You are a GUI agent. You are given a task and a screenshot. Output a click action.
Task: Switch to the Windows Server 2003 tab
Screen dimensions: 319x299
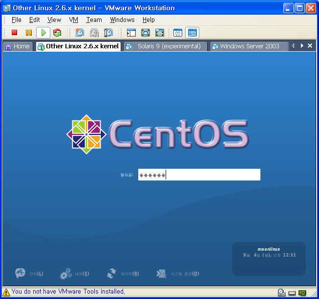pos(249,46)
